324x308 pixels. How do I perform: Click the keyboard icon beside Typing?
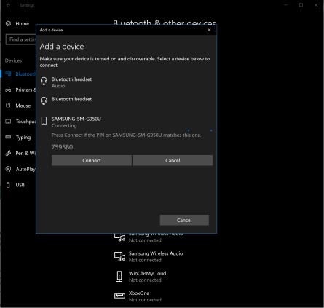tap(8, 137)
